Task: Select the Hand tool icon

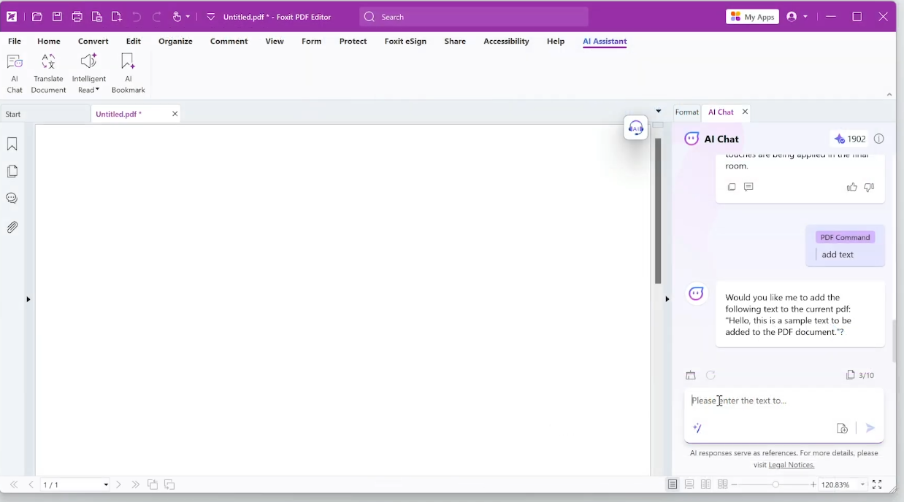Action: pyautogui.click(x=177, y=17)
